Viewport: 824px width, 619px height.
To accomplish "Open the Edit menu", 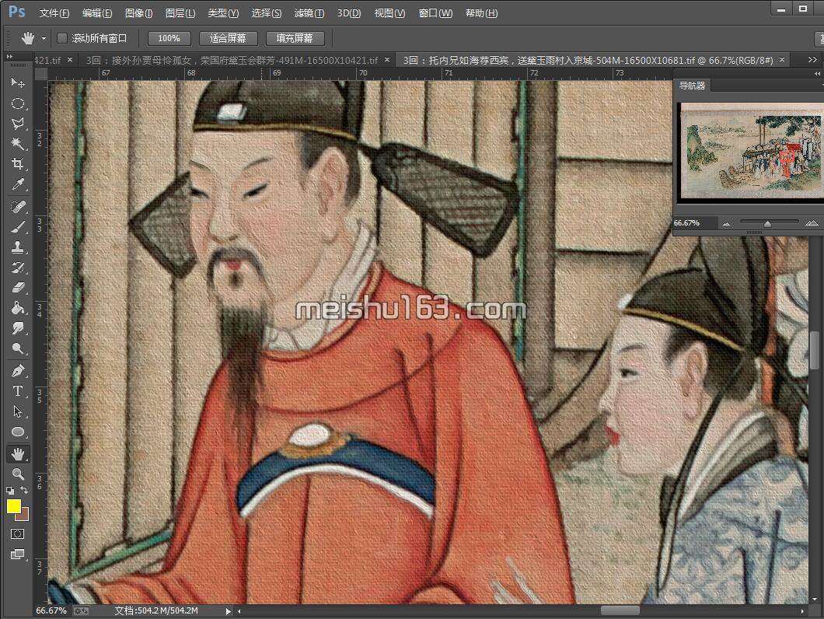I will pyautogui.click(x=96, y=13).
